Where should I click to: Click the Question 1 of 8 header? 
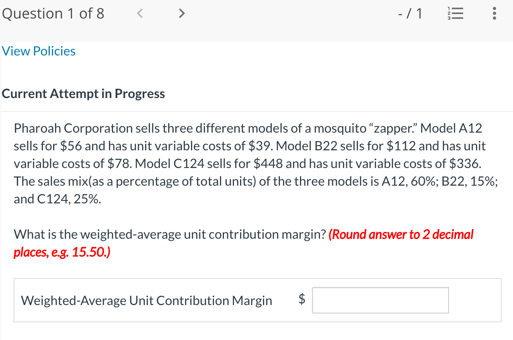coord(53,13)
